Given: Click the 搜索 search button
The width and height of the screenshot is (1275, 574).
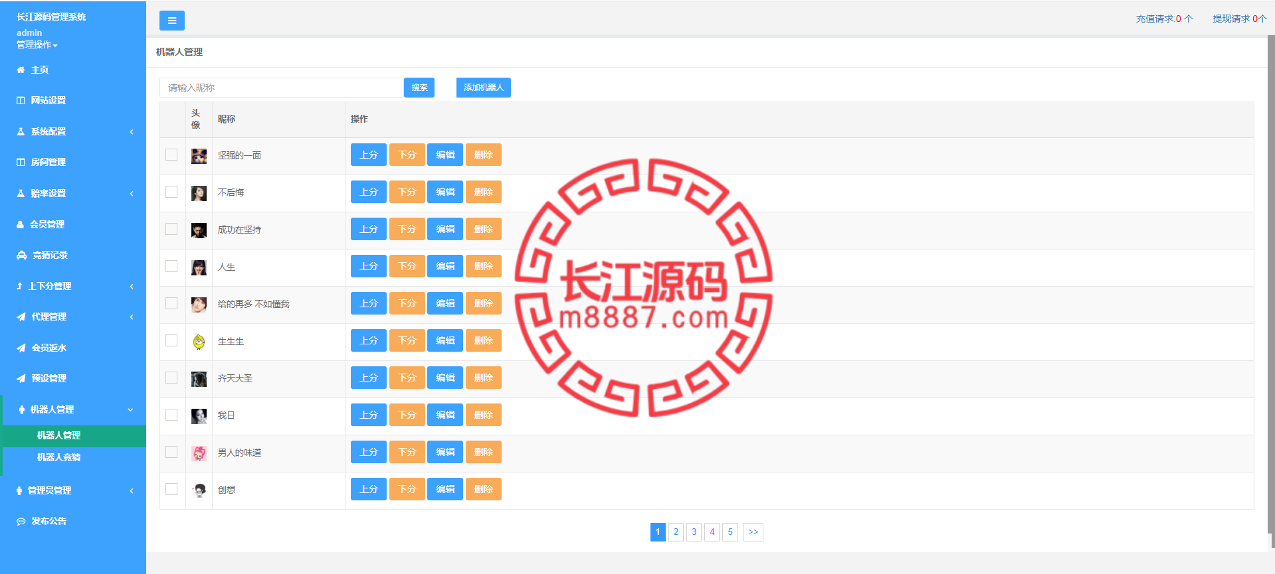Looking at the screenshot, I should click(x=419, y=88).
